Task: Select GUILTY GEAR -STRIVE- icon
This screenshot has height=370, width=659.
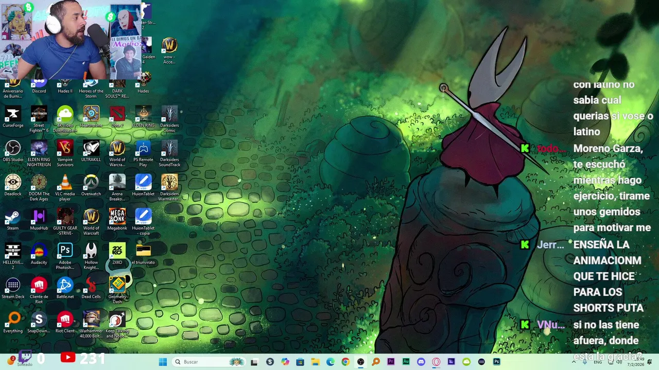Action: point(65,222)
